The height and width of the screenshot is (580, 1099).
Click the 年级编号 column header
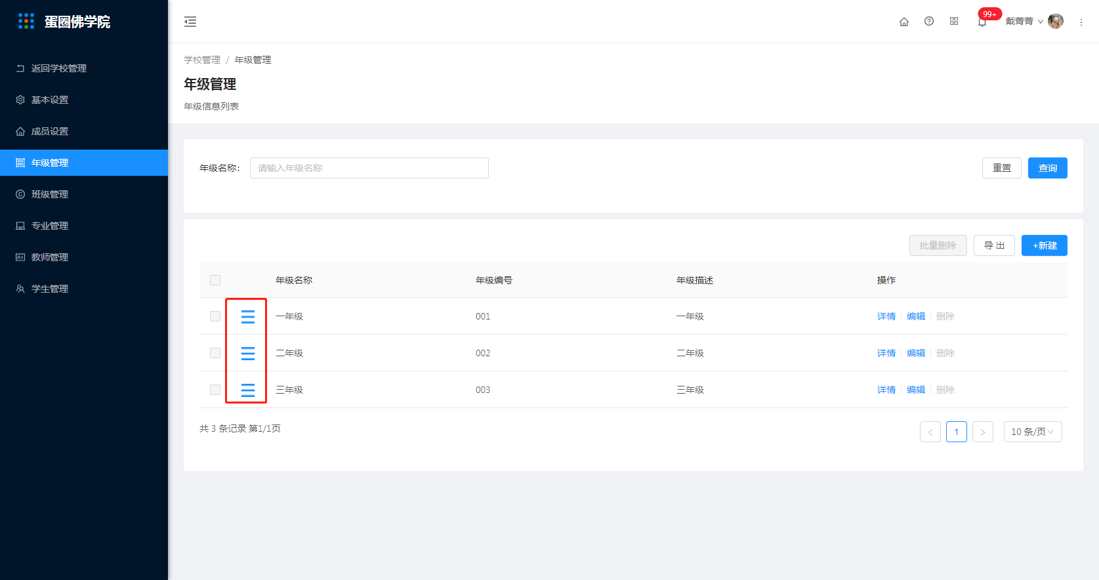pyautogui.click(x=494, y=280)
